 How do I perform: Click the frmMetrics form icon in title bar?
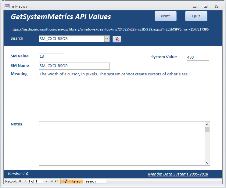coord(7,6)
